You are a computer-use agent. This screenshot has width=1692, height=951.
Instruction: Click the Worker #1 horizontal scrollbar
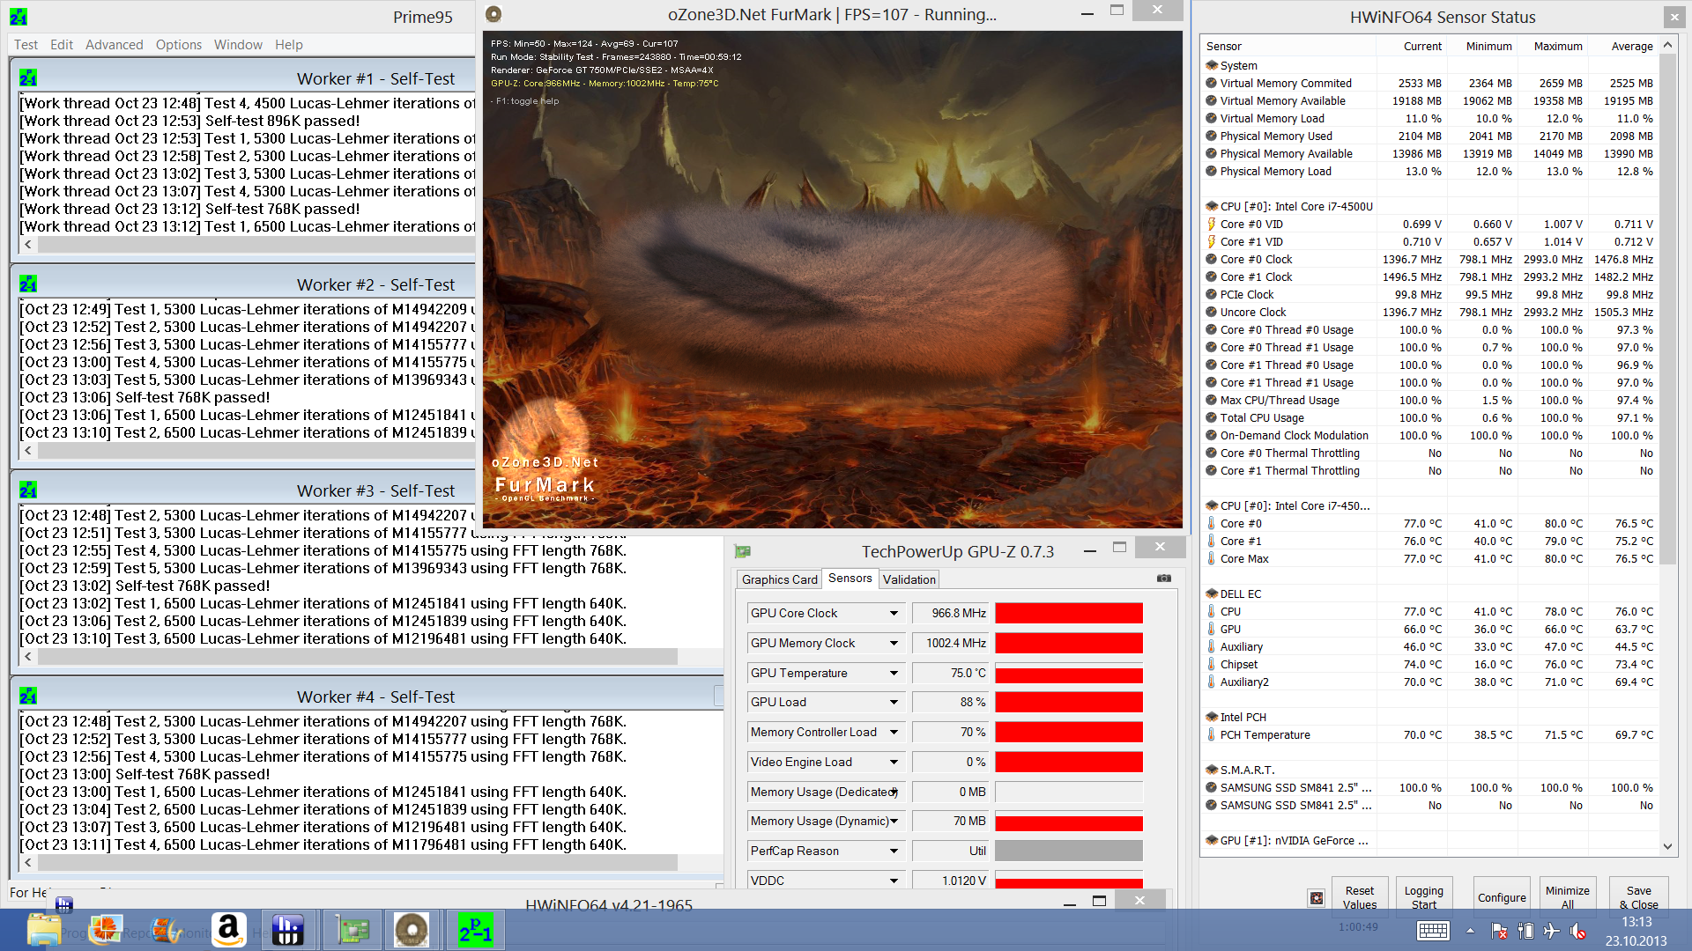pyautogui.click(x=256, y=245)
